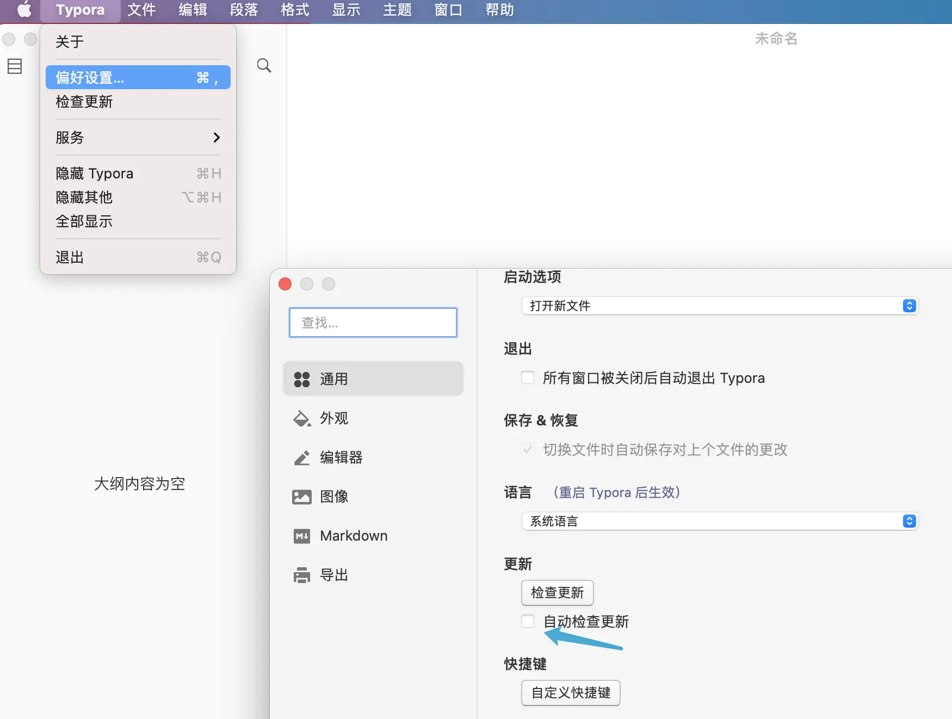Click the magnifier search icon
The image size is (952, 719).
pyautogui.click(x=264, y=66)
